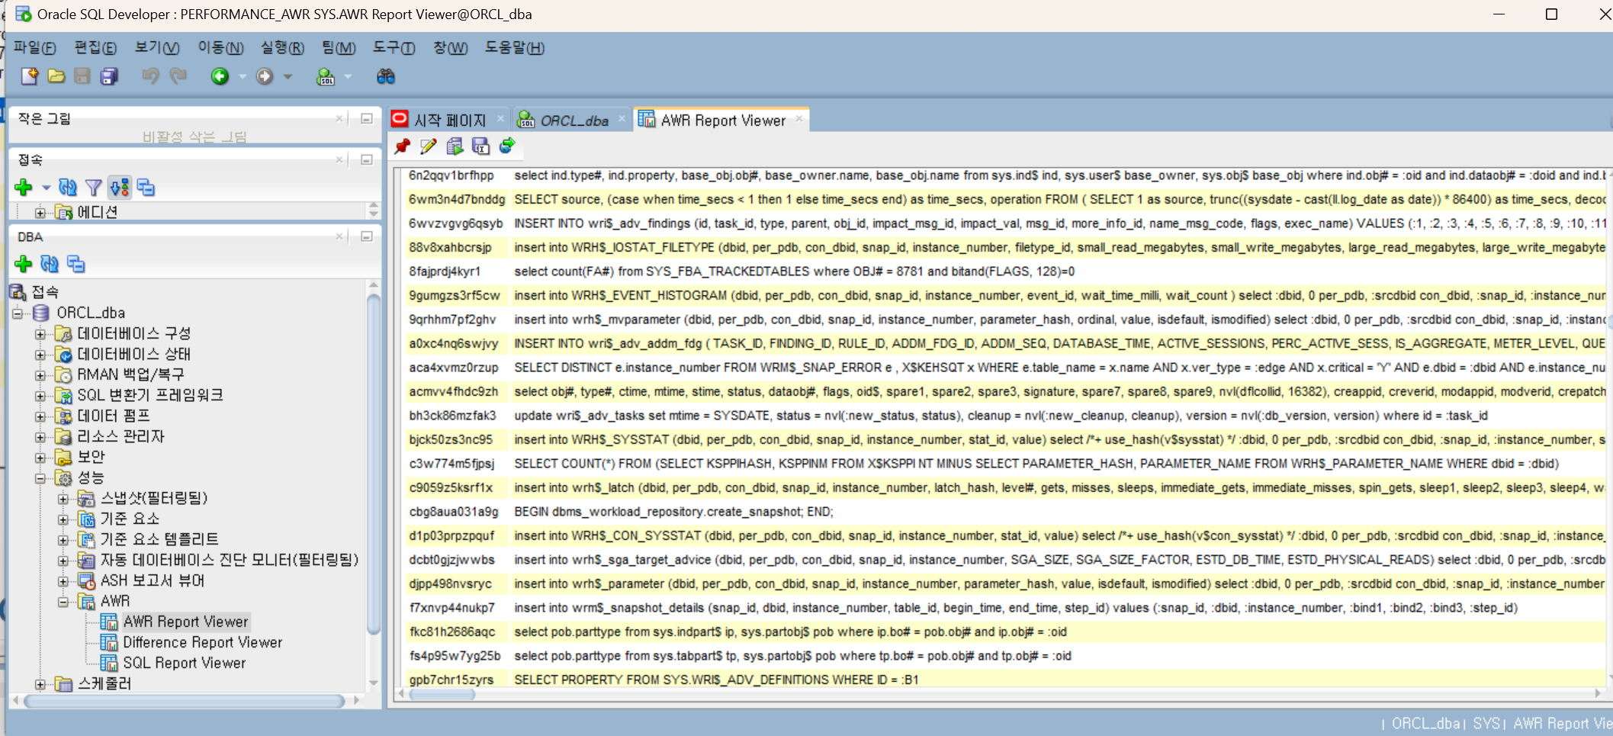Minimize the DBA panel
Screen dimensions: 1613x736
click(x=367, y=236)
